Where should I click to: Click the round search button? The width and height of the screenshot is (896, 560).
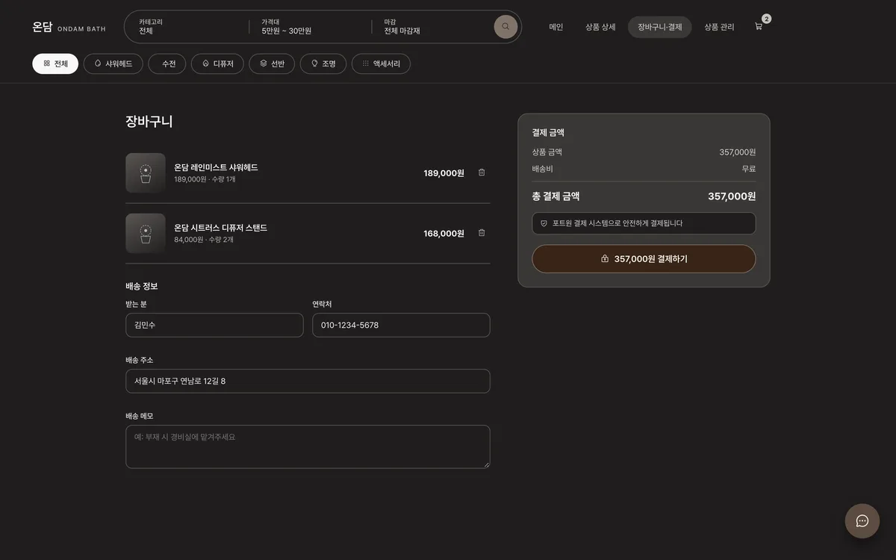(505, 27)
